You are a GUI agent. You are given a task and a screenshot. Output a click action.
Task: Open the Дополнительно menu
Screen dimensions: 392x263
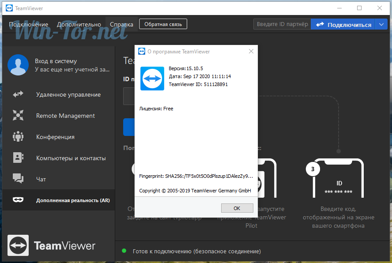coord(79,25)
